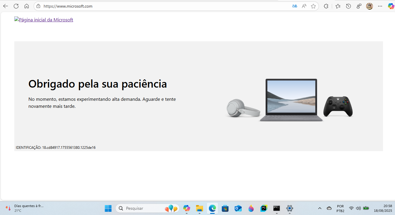
Task: Open the Extensions menu
Action: (326, 6)
